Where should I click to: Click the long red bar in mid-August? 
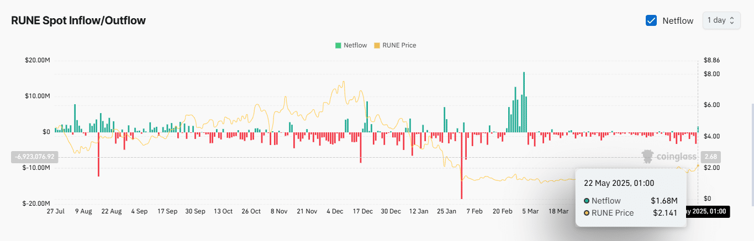(98, 154)
